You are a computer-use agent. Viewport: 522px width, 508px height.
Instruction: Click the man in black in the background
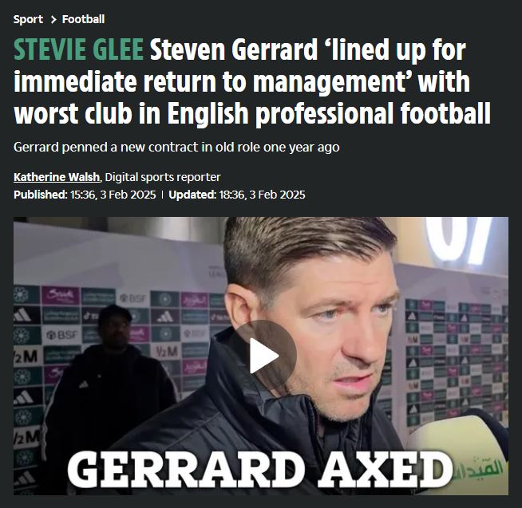110,383
